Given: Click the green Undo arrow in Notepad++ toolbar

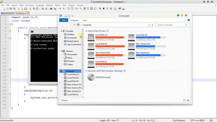Looking at the screenshot, I should point(42,9).
